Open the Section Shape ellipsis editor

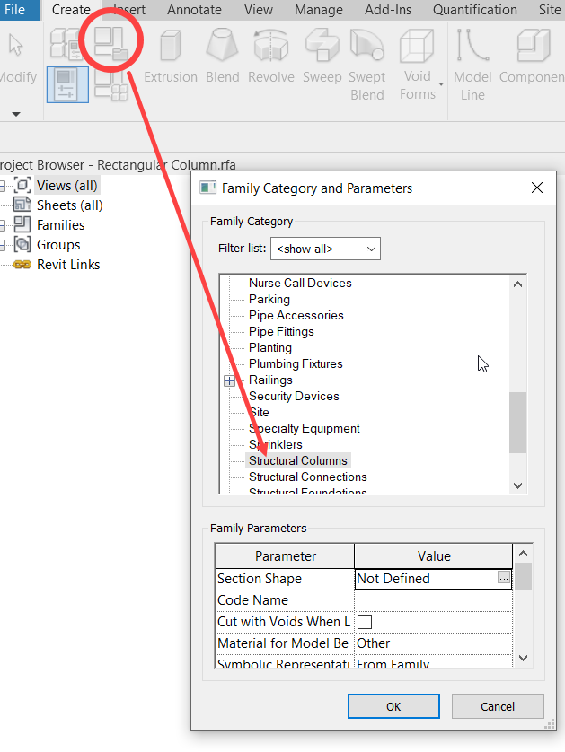(x=502, y=578)
